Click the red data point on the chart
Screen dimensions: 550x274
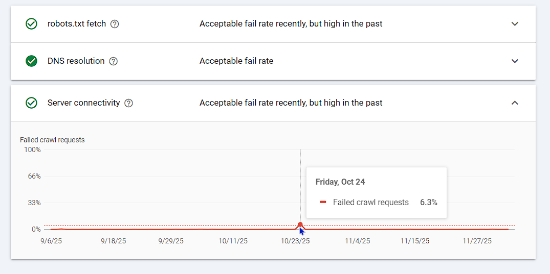coord(300,225)
